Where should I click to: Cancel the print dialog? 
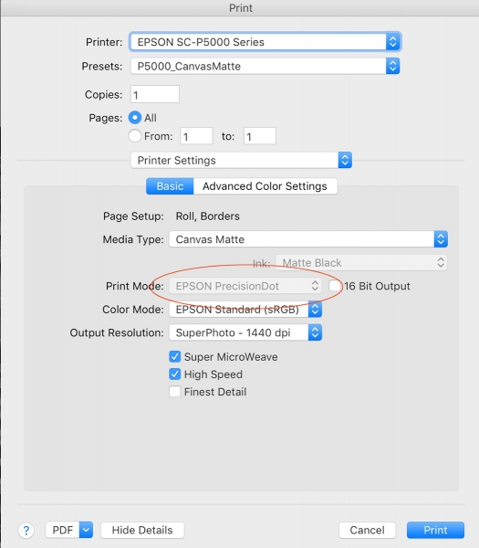click(x=368, y=530)
